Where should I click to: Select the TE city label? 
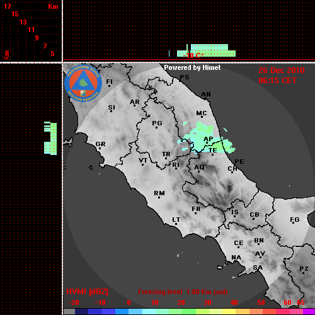213,151
